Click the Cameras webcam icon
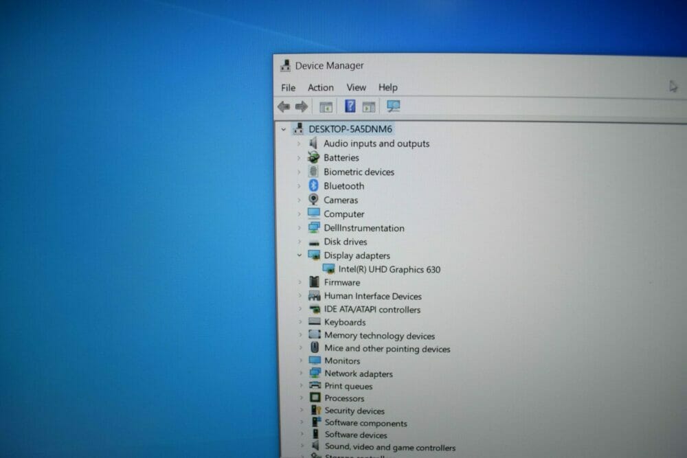687x458 pixels. coord(313,199)
